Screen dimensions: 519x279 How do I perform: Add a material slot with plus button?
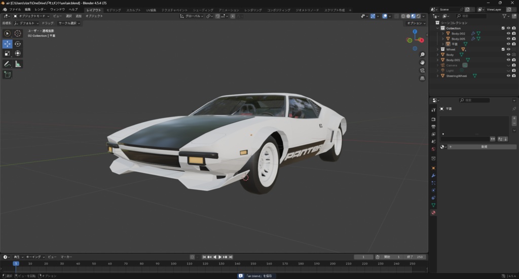[514, 118]
